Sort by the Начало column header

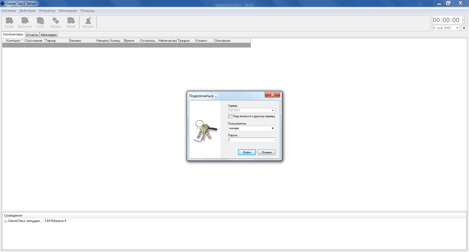pos(103,41)
